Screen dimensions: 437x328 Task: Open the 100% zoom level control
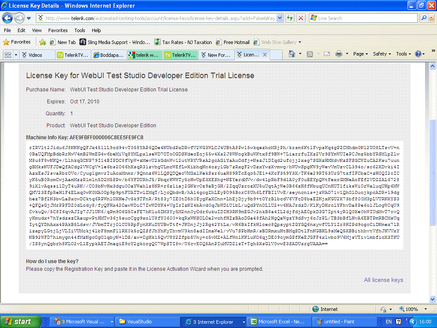coord(413,309)
